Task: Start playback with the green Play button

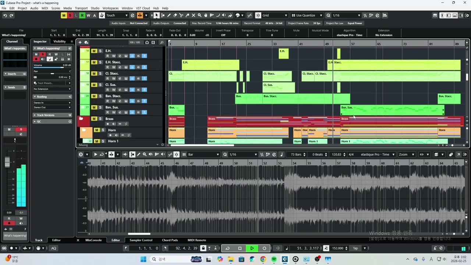Action: [252, 248]
